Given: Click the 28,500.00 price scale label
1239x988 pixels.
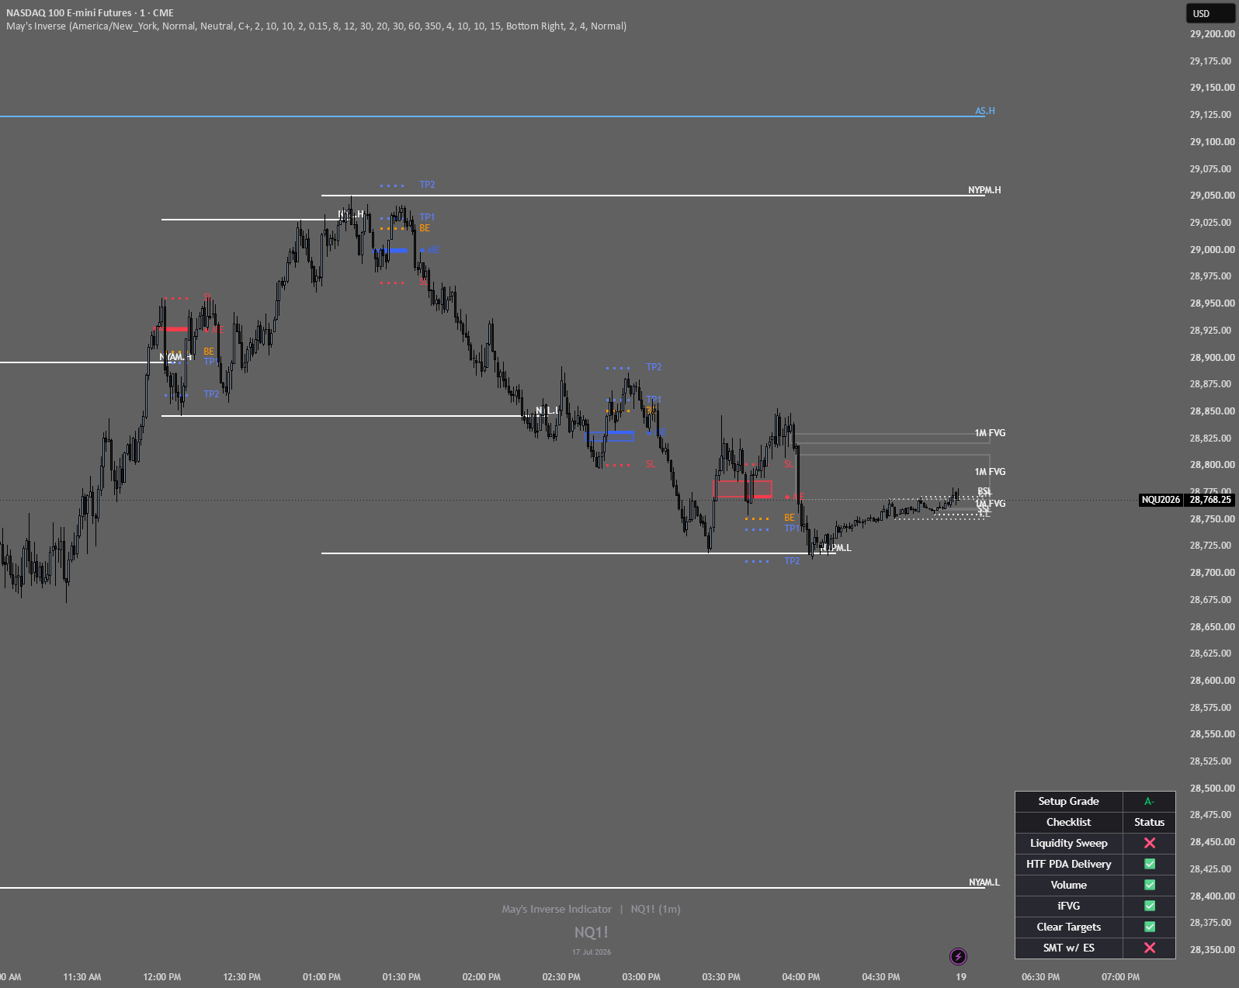Looking at the screenshot, I should [x=1212, y=789].
